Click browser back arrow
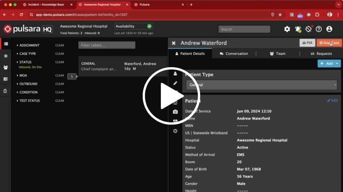The image size is (343, 192). 4,15
